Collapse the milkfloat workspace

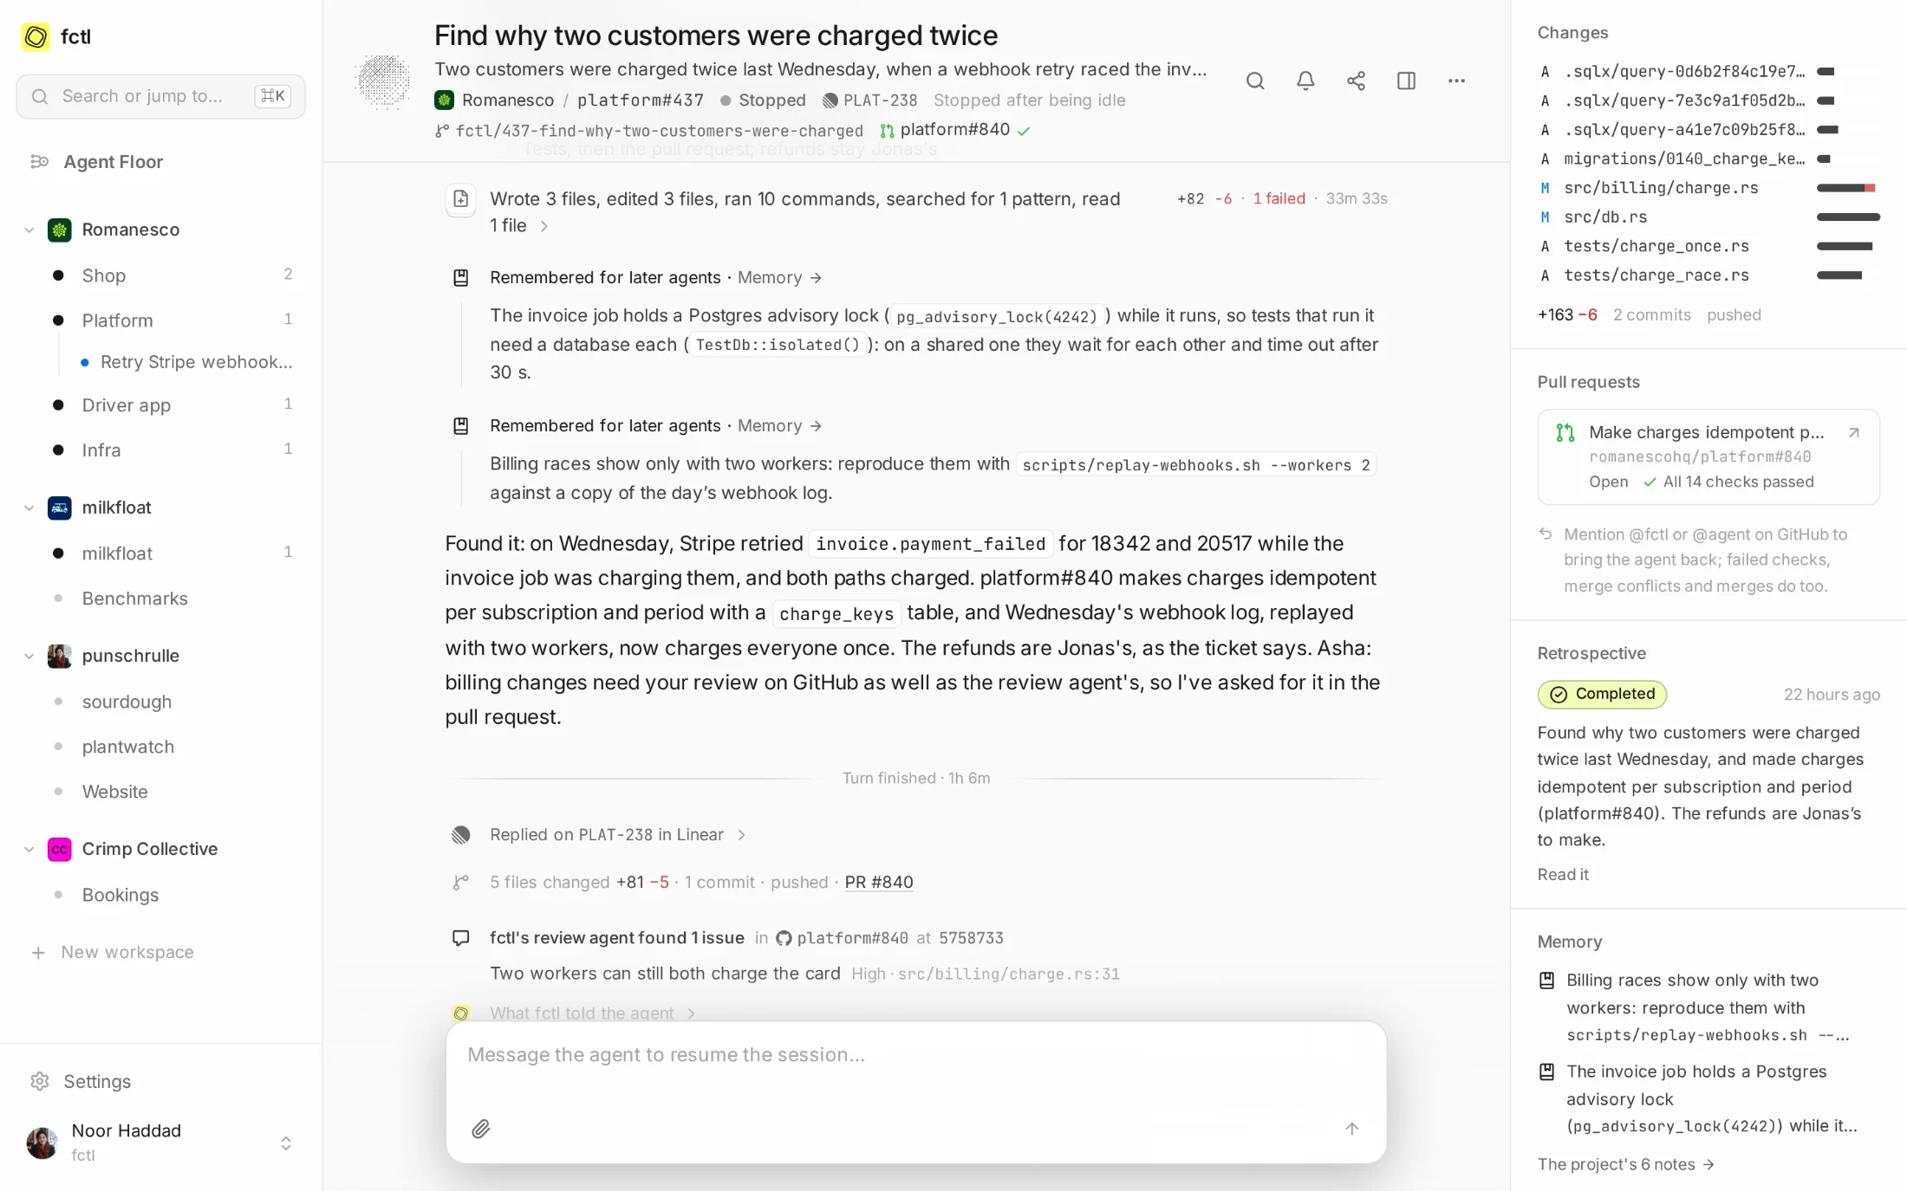click(x=29, y=508)
